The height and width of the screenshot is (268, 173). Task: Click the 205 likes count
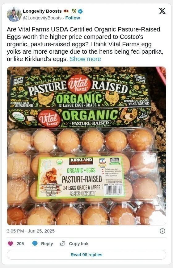tap(20, 244)
